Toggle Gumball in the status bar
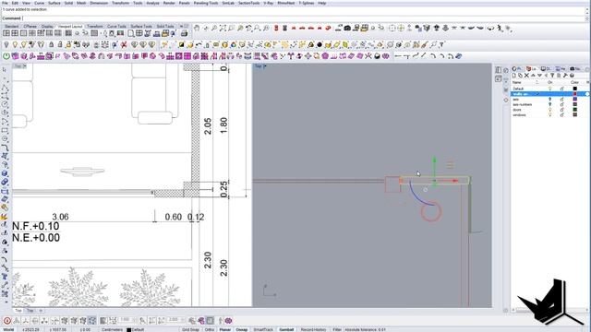The width and height of the screenshot is (591, 332). [286, 330]
